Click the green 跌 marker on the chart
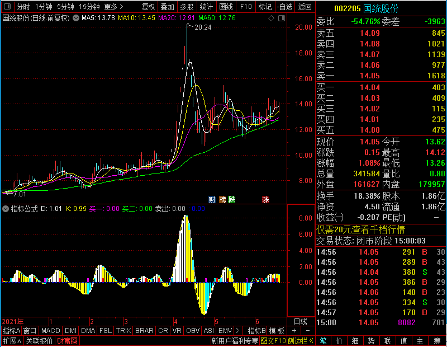 [232, 199]
